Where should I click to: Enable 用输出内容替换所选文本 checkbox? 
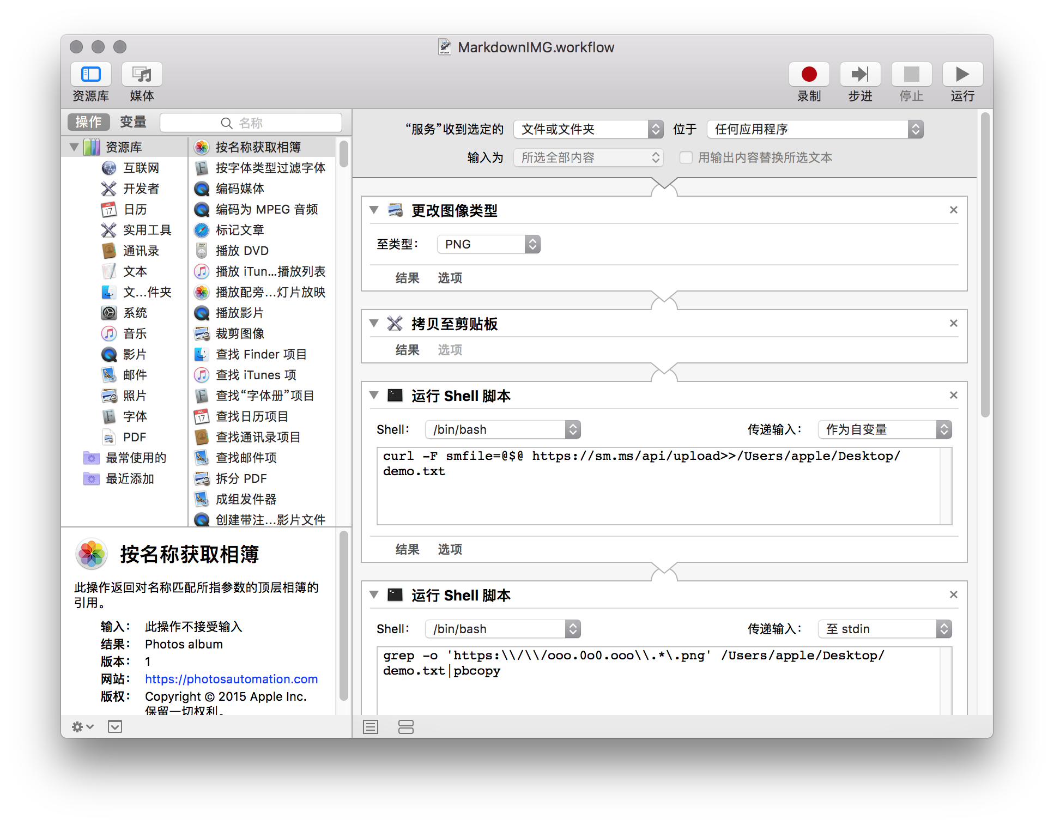pyautogui.click(x=686, y=157)
